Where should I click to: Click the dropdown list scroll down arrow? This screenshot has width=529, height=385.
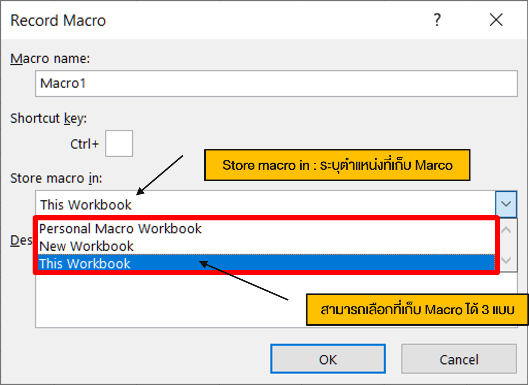click(x=507, y=260)
